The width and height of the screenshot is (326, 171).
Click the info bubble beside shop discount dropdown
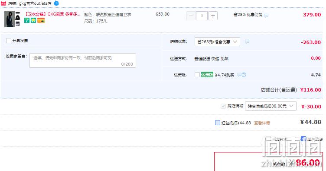click(247, 41)
